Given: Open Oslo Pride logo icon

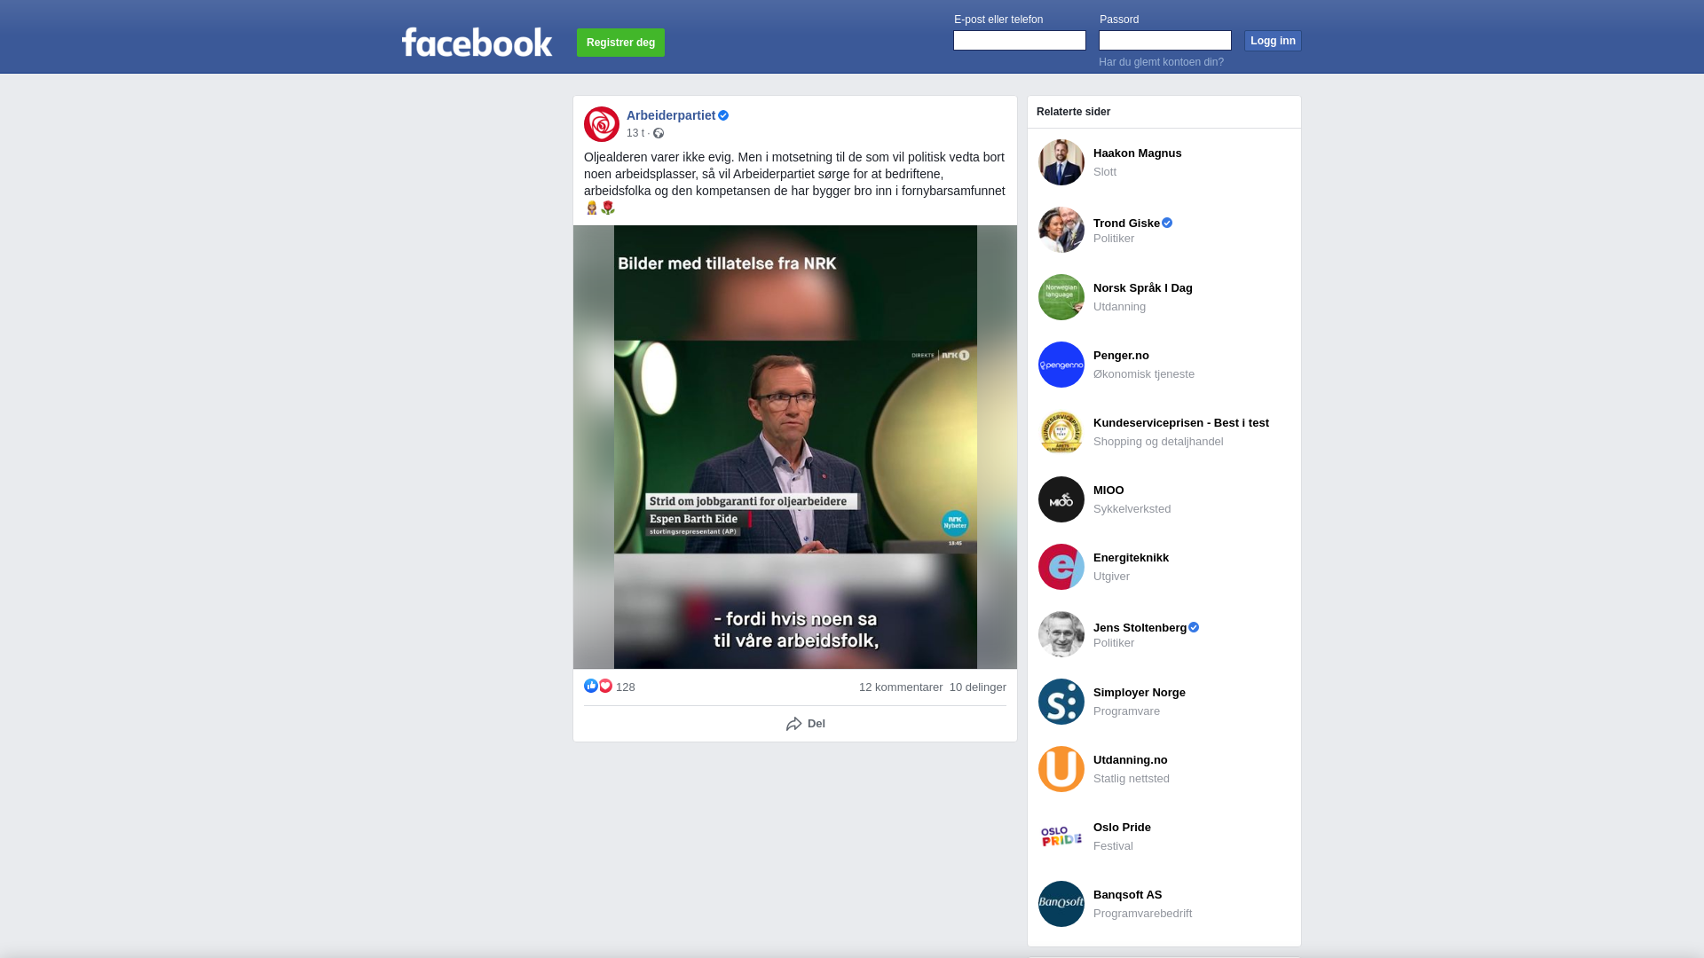Looking at the screenshot, I should [x=1061, y=836].
